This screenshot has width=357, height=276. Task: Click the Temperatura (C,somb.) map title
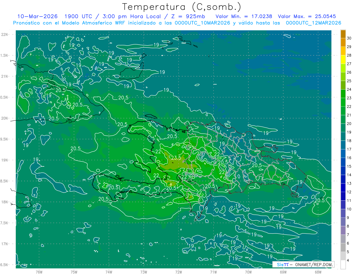pos(182,7)
